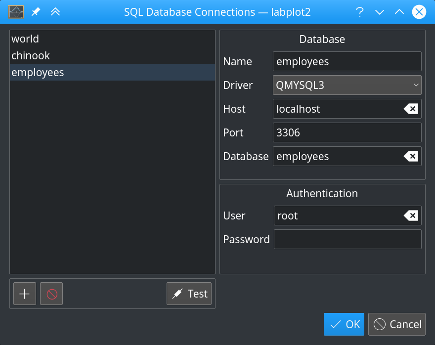Open the question mark help icon

[360, 12]
